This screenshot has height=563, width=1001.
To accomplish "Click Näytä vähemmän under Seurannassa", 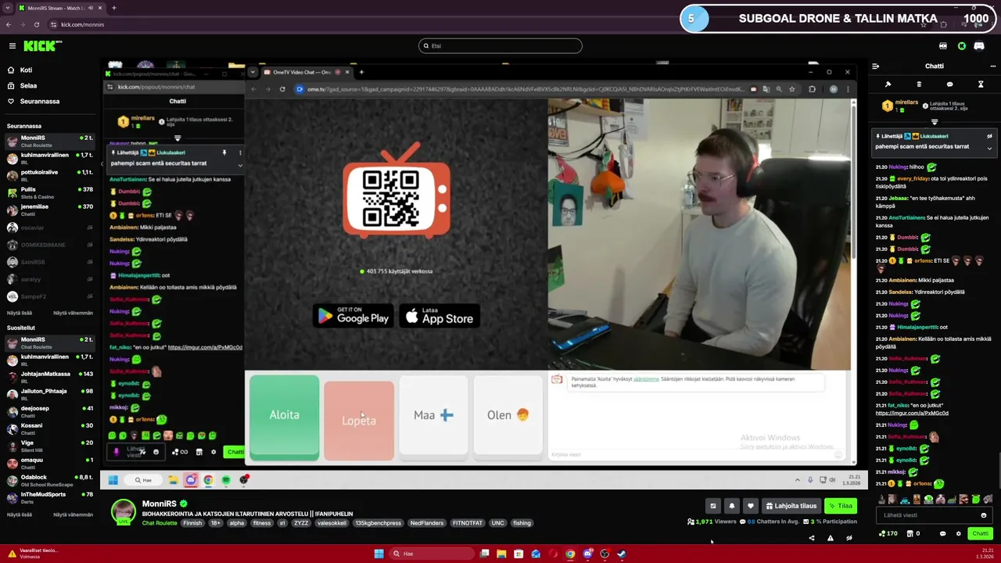I will click(x=73, y=313).
